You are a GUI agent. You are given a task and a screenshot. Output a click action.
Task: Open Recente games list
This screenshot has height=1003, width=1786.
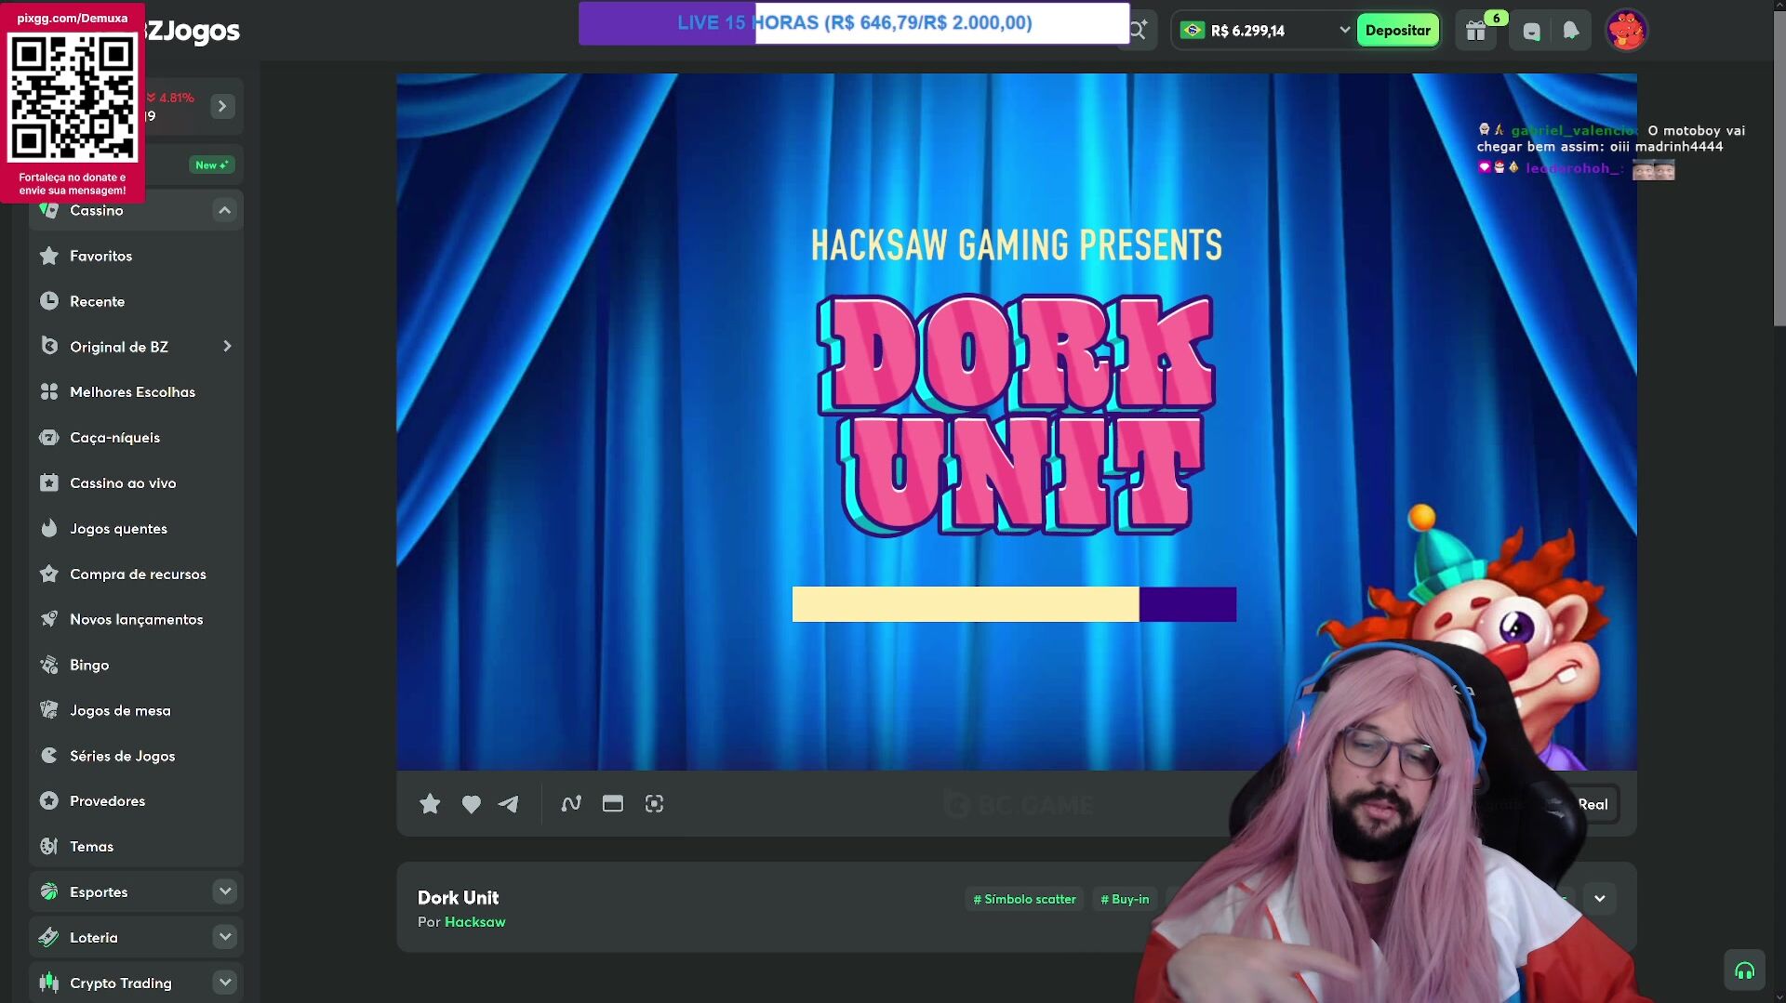point(136,301)
